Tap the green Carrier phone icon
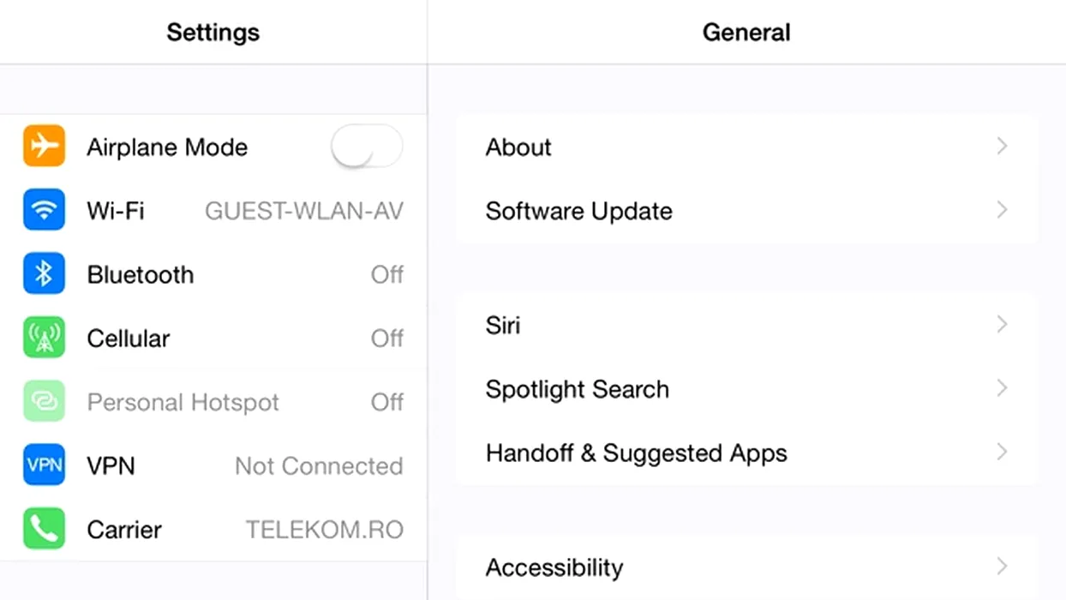The image size is (1066, 600). coord(44,529)
